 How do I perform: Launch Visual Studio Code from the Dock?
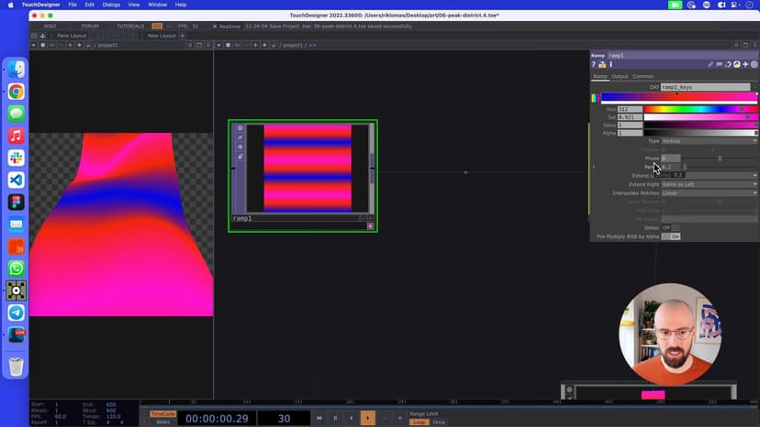pyautogui.click(x=16, y=181)
